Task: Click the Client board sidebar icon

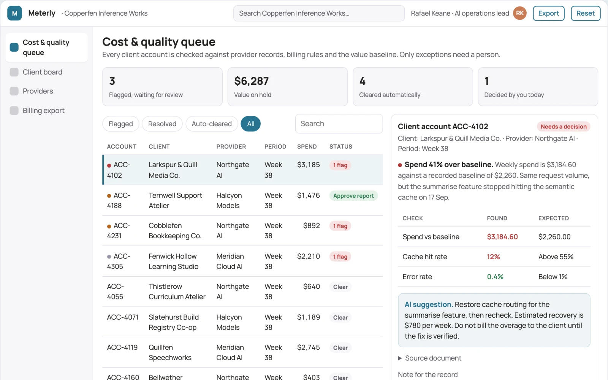Action: (14, 72)
